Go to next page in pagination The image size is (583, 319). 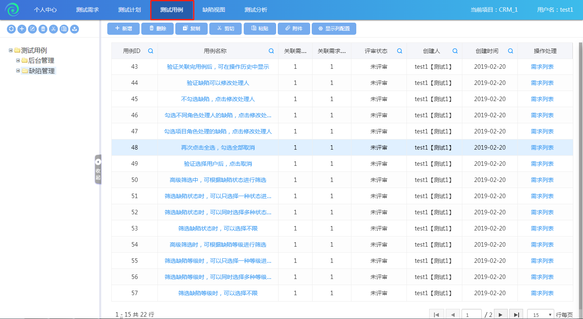tap(501, 315)
